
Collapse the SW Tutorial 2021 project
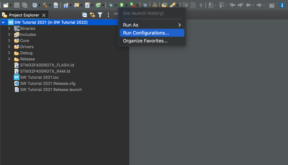[3, 22]
